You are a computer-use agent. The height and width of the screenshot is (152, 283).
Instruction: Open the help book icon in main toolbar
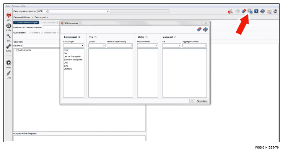coord(262,11)
